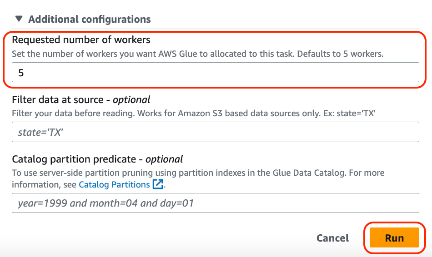Image resolution: width=432 pixels, height=257 pixels.
Task: Click the word 'optional' in the Filter data label
Action: (131, 99)
